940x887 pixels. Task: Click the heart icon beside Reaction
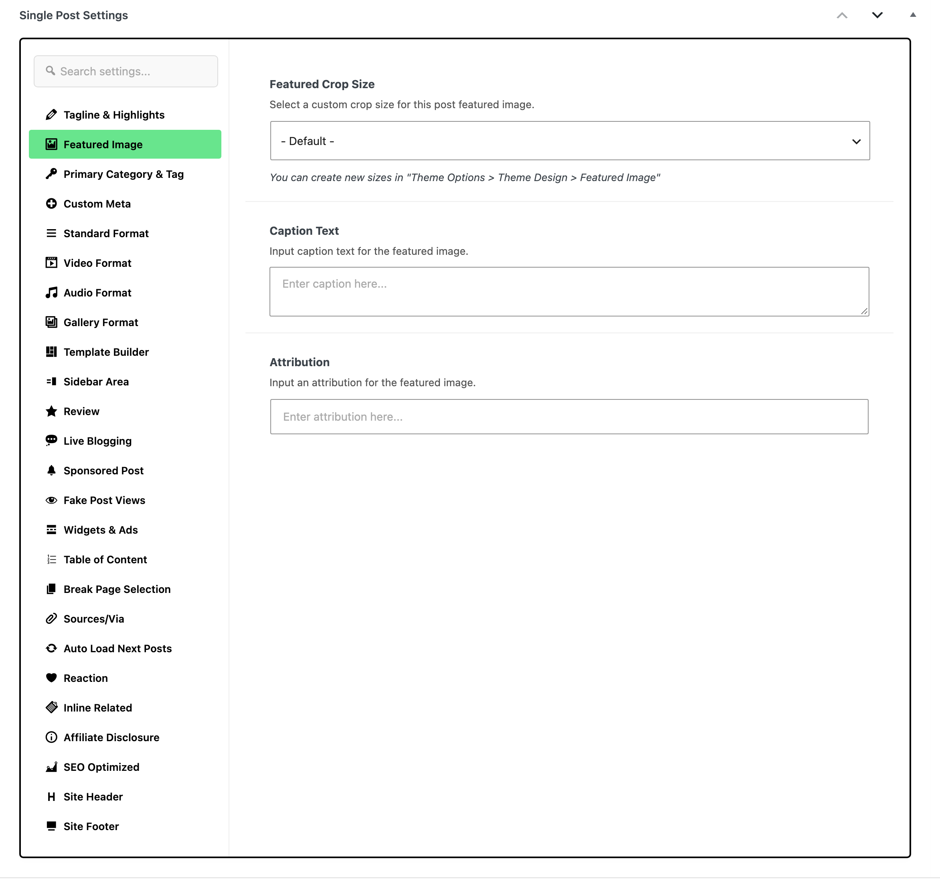51,678
